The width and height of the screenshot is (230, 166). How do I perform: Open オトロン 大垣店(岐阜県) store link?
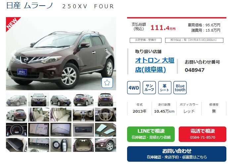pyautogui.click(x=155, y=65)
